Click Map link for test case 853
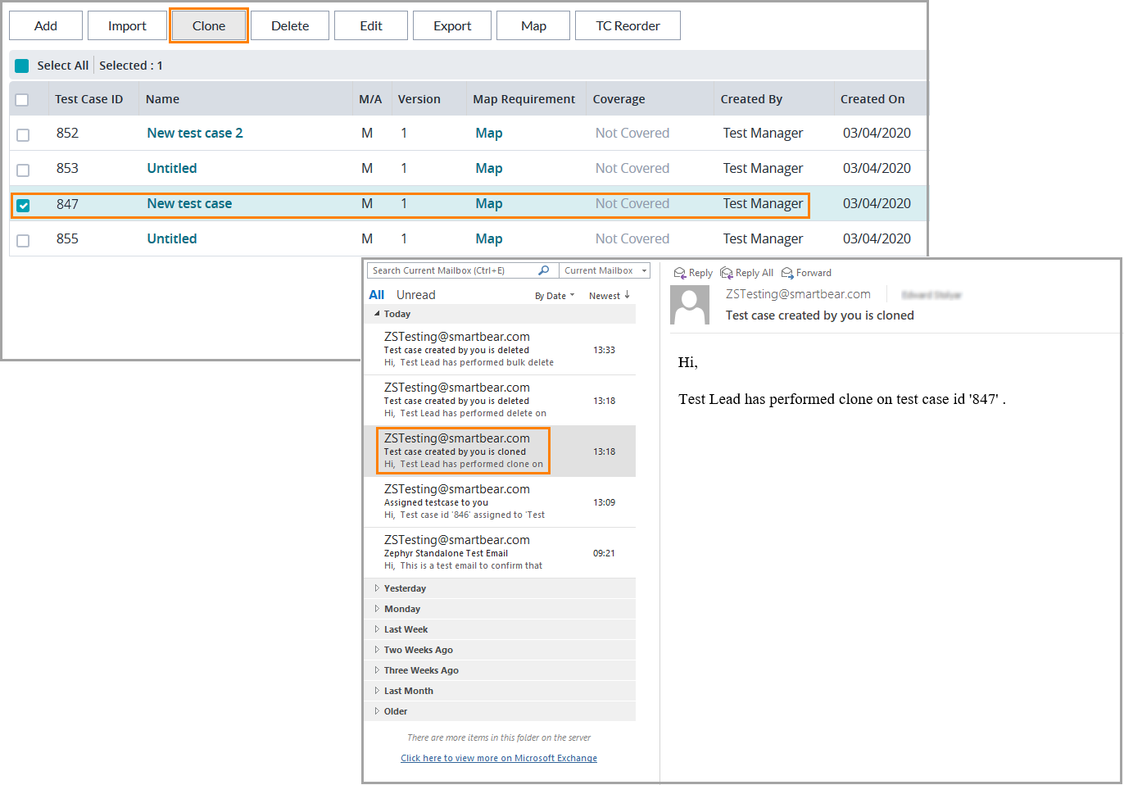This screenshot has width=1124, height=785. tap(489, 168)
